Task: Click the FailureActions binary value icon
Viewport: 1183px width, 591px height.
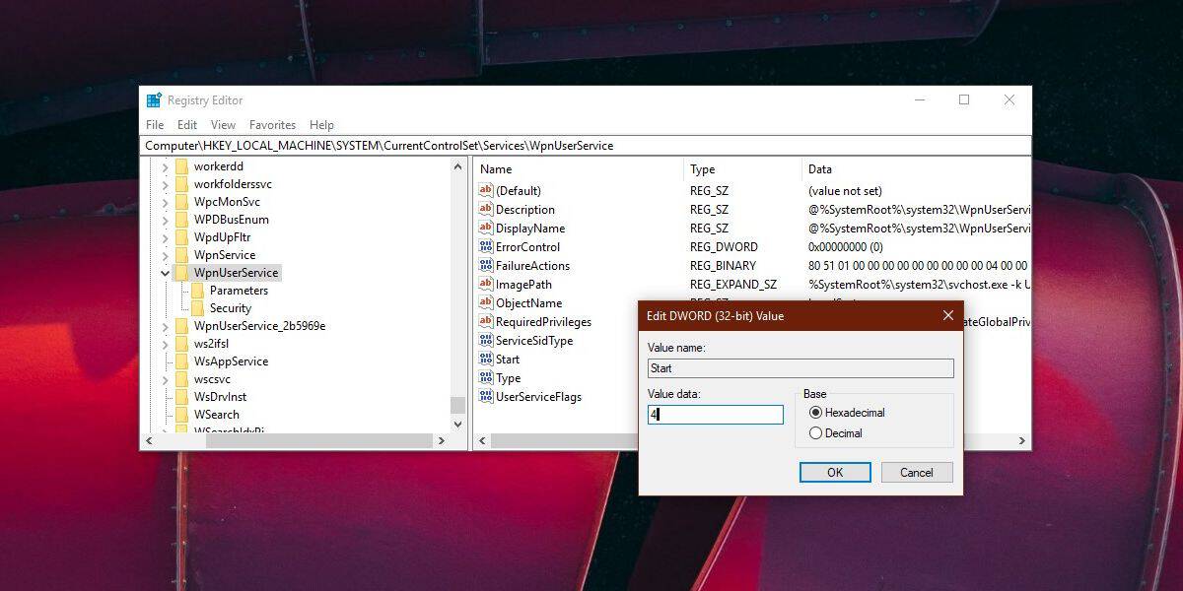Action: coord(485,266)
